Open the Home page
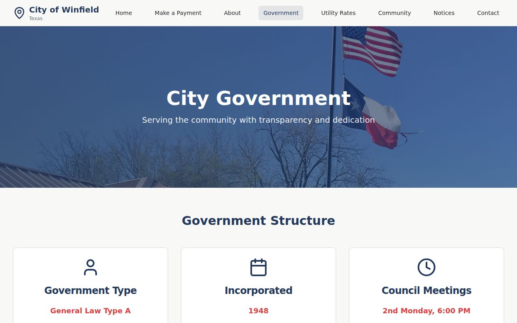Image resolution: width=517 pixels, height=323 pixels. tap(124, 13)
